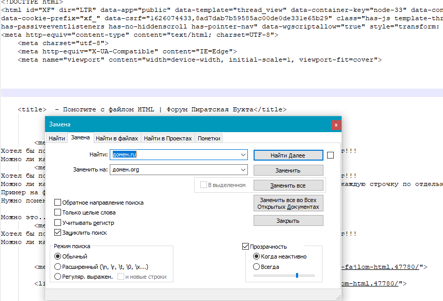Close the Замена dialog with X
Screen dimensions: 443x301
click(x=336, y=125)
